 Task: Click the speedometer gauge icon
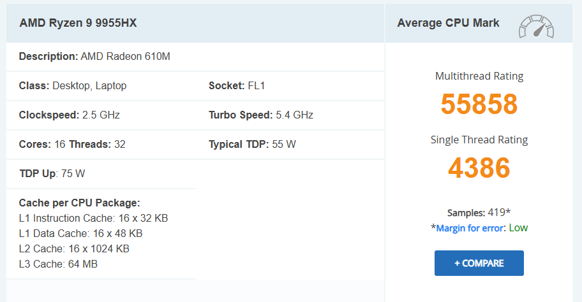click(536, 25)
